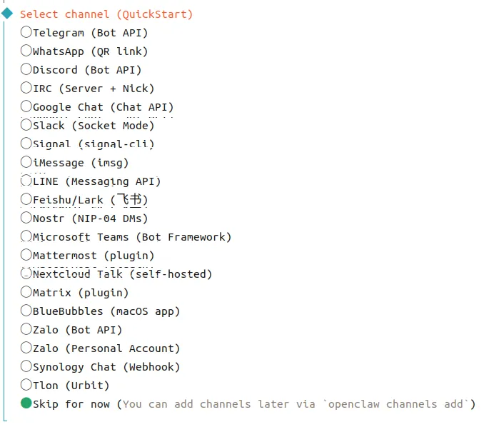Choose Synology Chat (Webhook) option

point(26,366)
